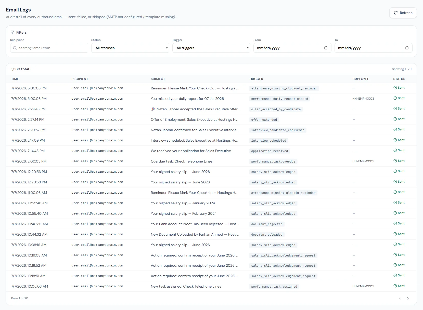This screenshot has height=310, width=423.
Task: Open the All triggers dropdown
Action: click(211, 48)
